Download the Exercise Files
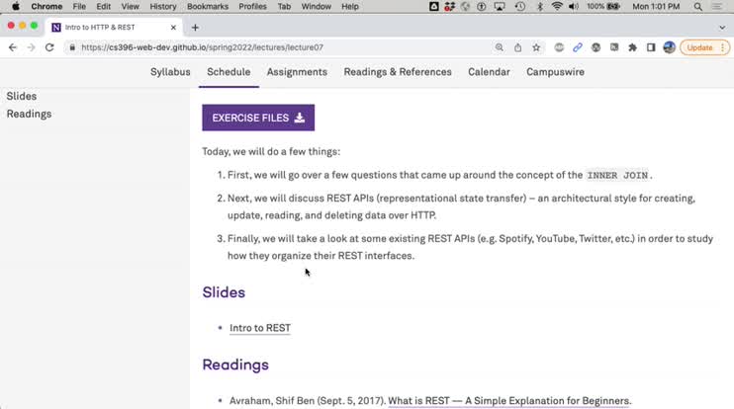 (258, 119)
